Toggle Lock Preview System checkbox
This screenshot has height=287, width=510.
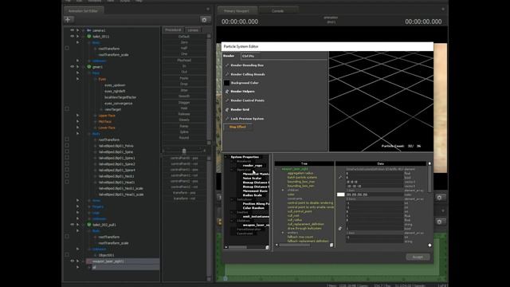click(226, 119)
